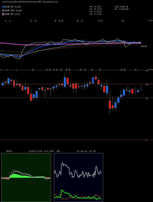Viewport: 153px width, 202px height.
Task: Click the 'Pre H: 11.87' high value
Action: pyautogui.click(x=96, y=9)
